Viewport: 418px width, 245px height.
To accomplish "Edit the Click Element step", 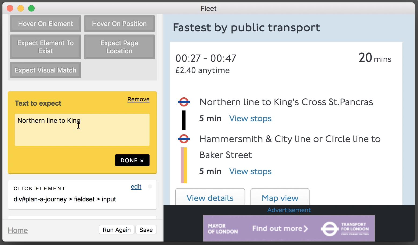I will [136, 186].
